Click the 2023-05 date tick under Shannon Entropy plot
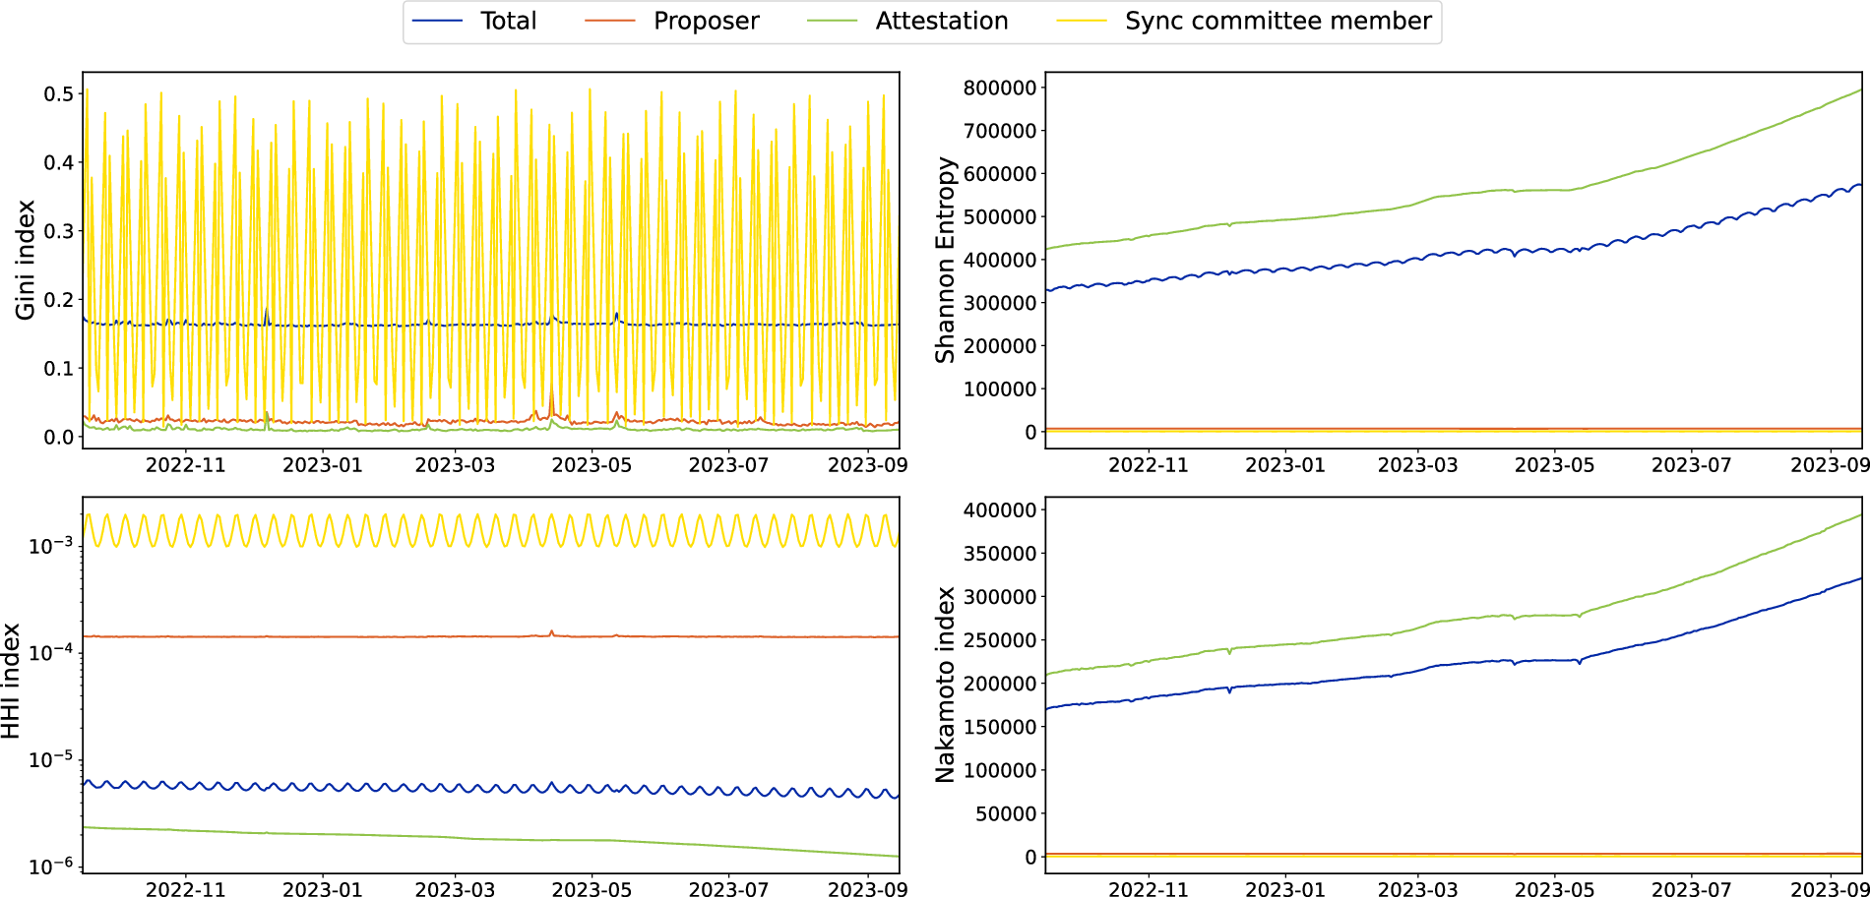This screenshot has width=1870, height=897. [1554, 465]
